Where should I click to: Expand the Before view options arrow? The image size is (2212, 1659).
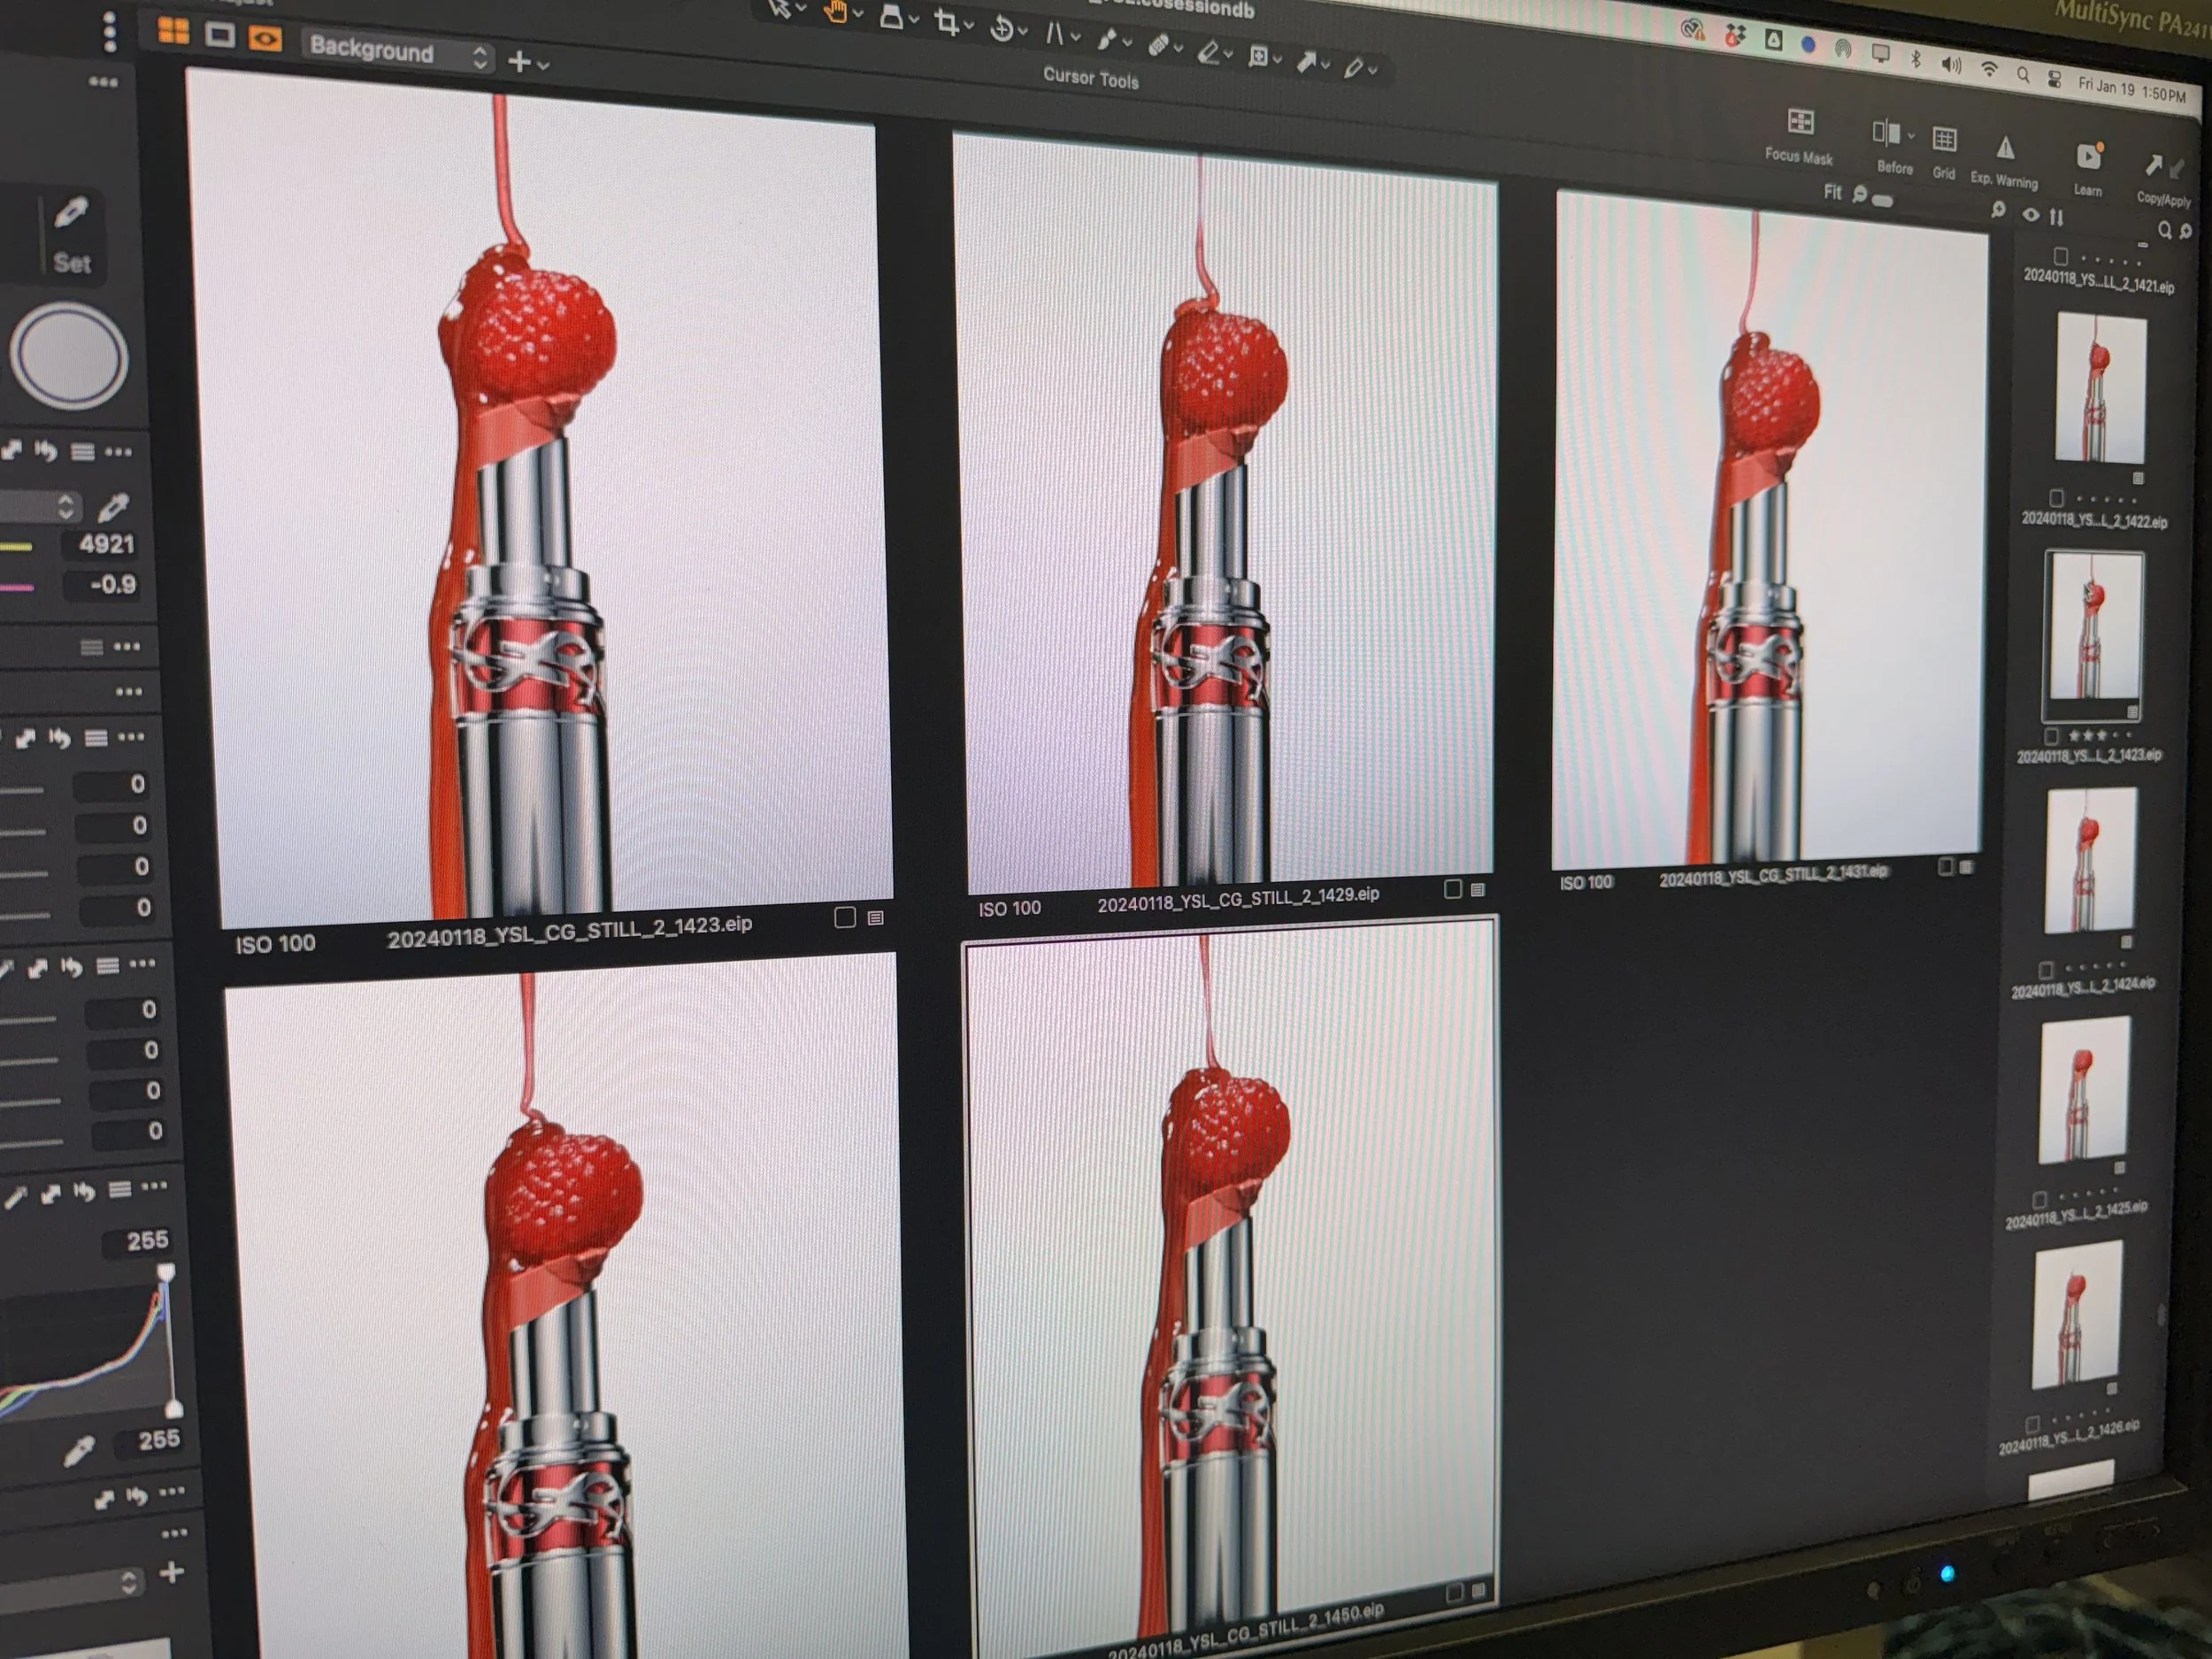1911,135
